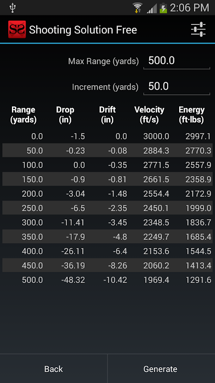Select the Energy (ft·lbs) column header

(x=192, y=115)
